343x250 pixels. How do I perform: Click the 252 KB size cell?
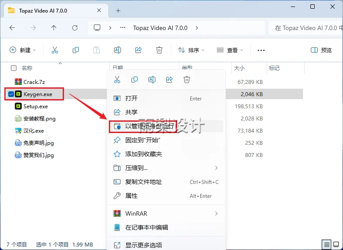254,143
